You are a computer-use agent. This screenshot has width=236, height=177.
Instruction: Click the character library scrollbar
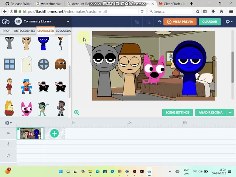(x=70, y=81)
